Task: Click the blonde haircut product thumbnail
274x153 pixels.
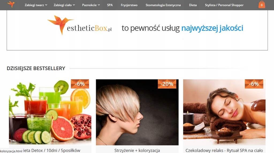Action: pos(137,112)
